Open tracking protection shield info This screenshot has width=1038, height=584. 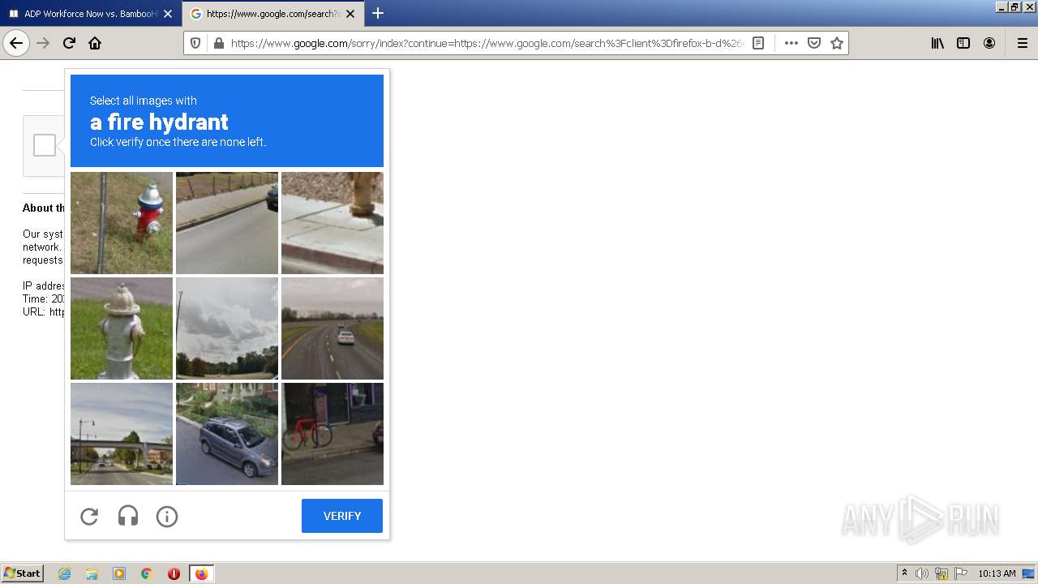tap(195, 43)
